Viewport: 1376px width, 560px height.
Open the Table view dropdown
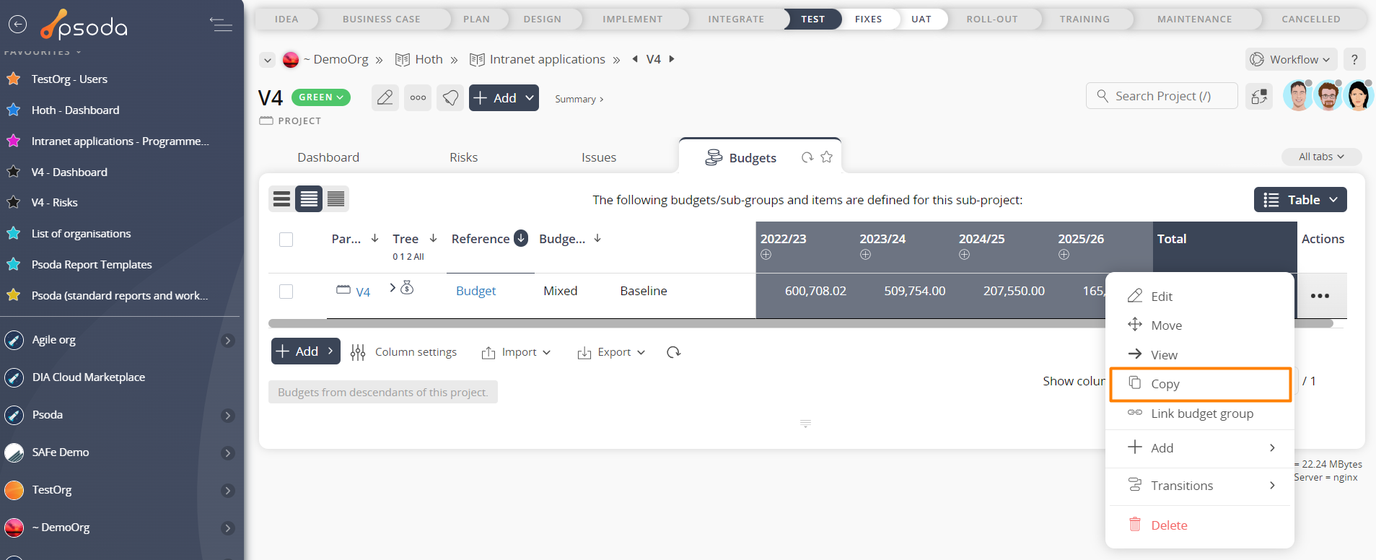click(x=1300, y=200)
